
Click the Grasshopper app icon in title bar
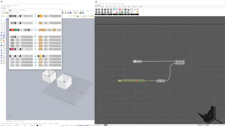coord(96,2)
